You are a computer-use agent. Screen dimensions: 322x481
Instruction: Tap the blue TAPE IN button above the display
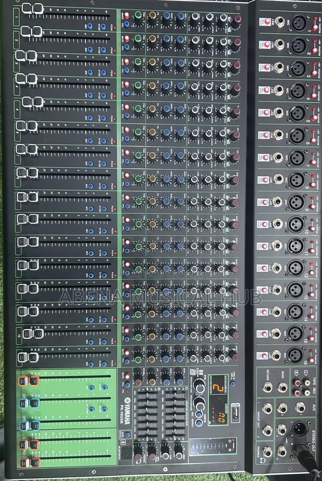pyautogui.click(x=233, y=383)
